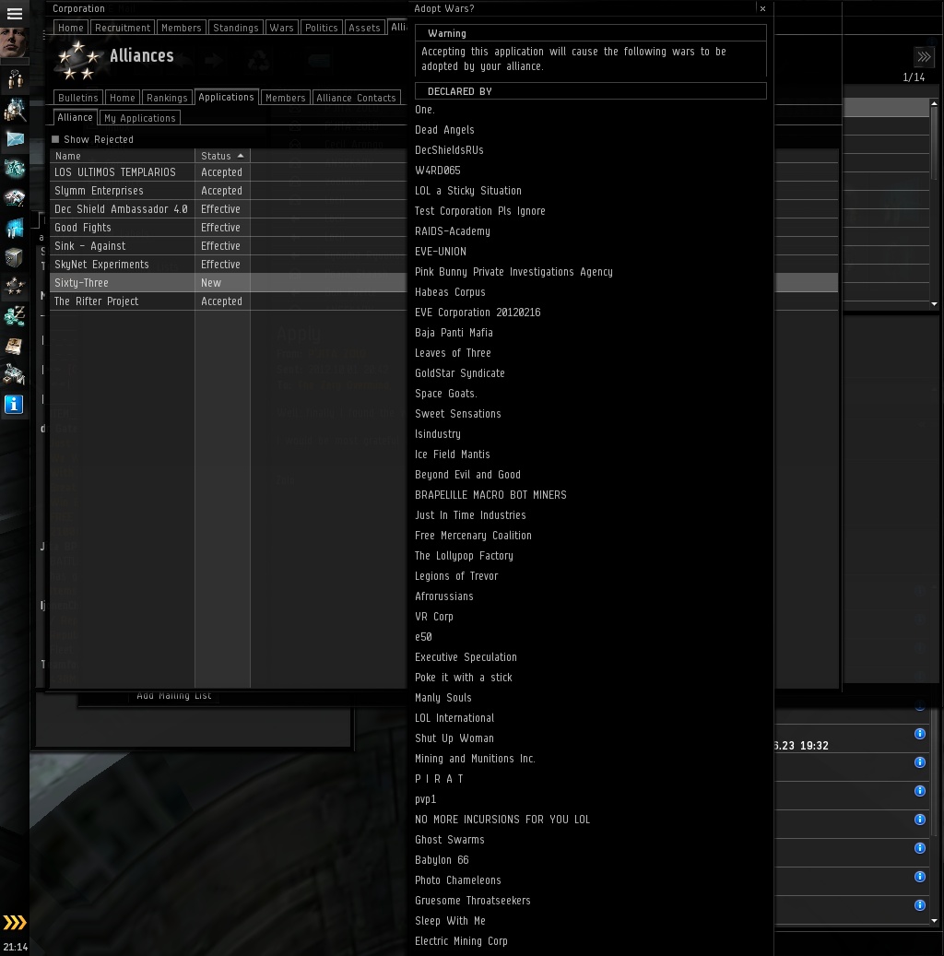Open the Corporation stars icon in sidebar

(x=15, y=287)
